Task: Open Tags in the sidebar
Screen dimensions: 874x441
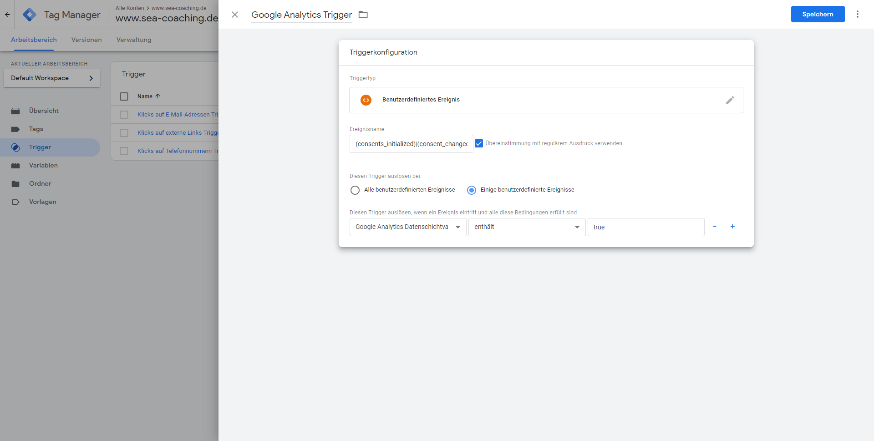Action: pos(36,129)
